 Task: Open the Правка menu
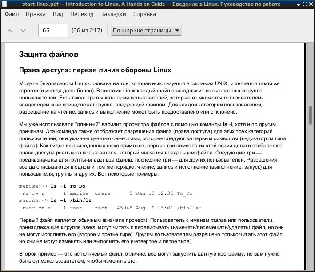pyautogui.click(x=36, y=14)
